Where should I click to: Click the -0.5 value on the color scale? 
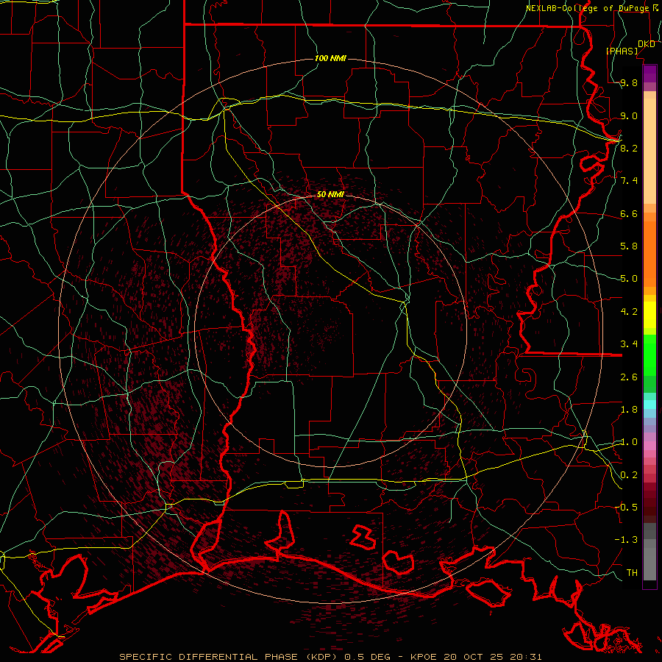[x=626, y=508]
